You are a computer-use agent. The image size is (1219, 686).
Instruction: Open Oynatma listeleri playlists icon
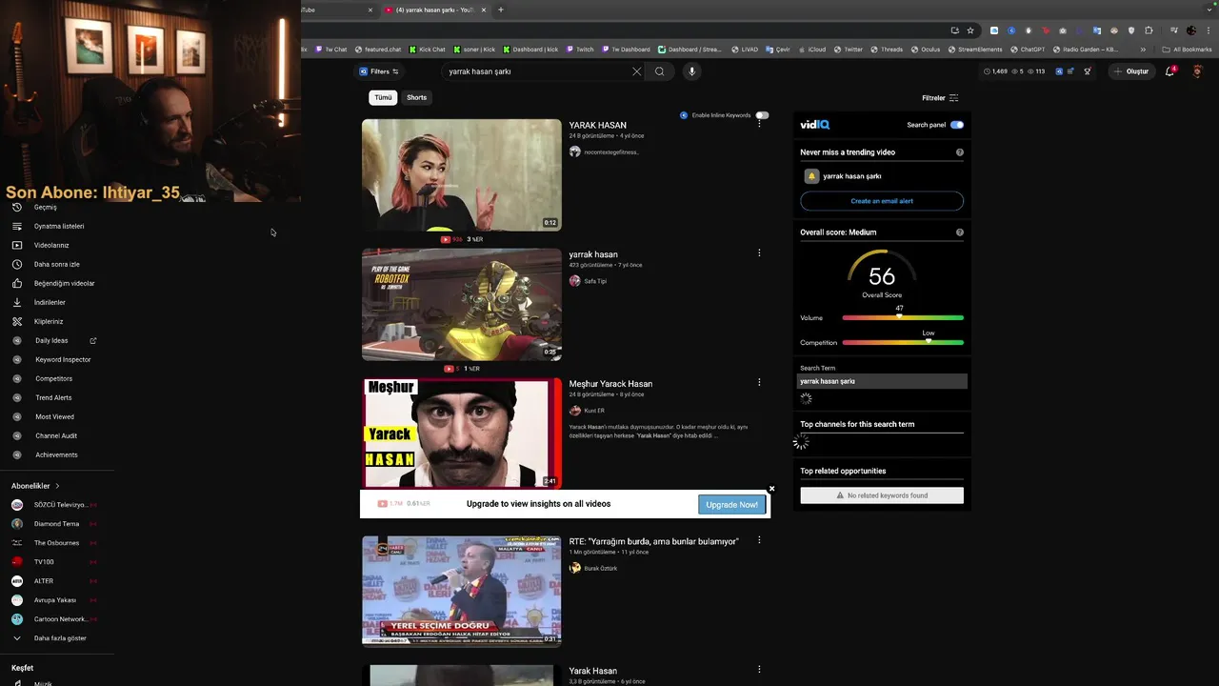(x=17, y=226)
